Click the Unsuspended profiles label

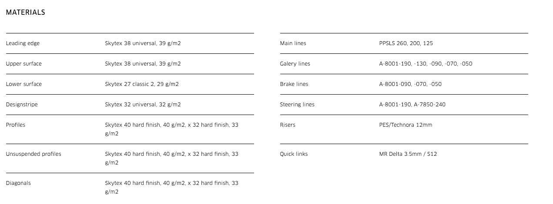pyautogui.click(x=34, y=154)
